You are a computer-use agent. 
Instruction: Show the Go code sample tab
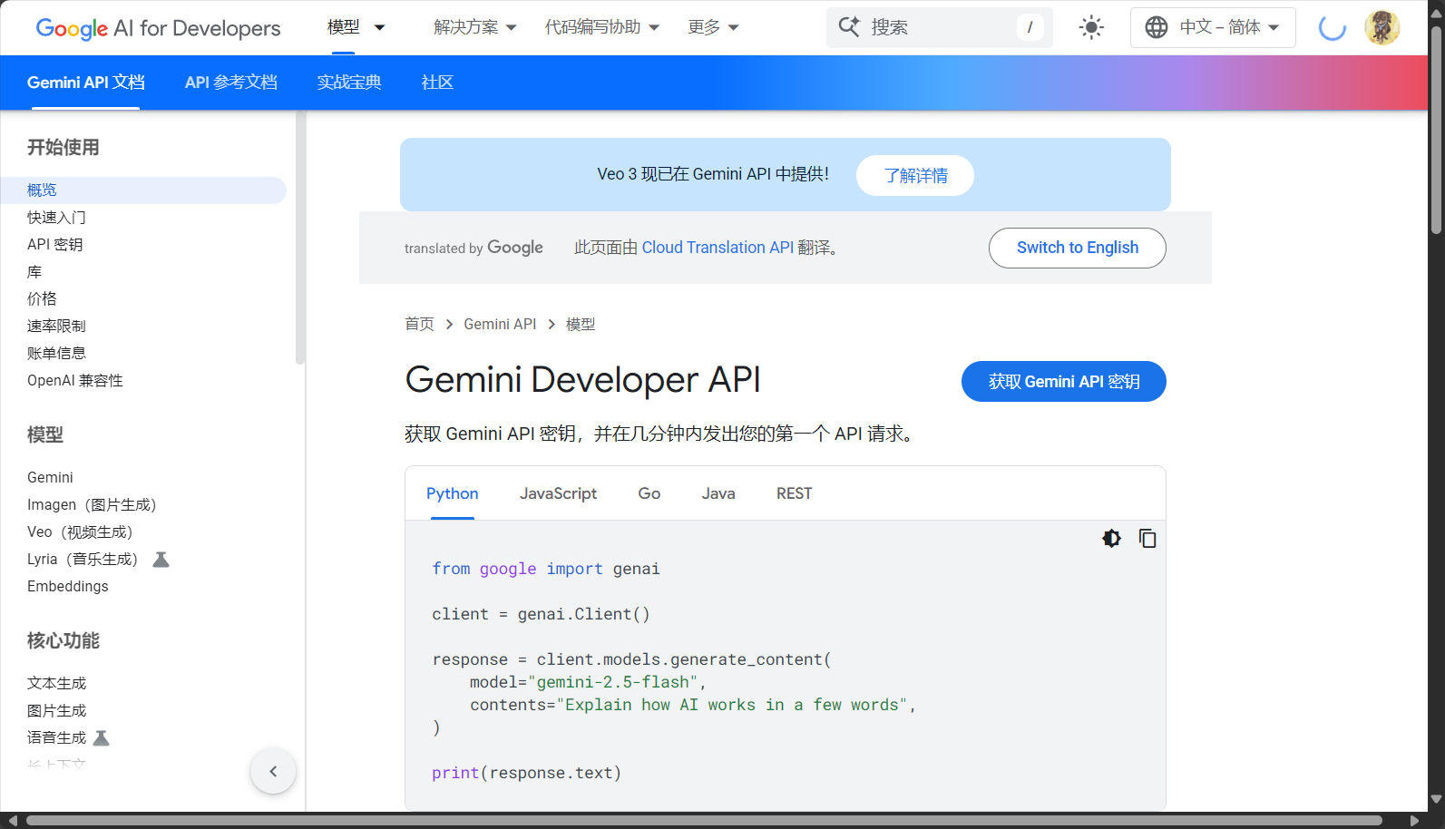649,493
